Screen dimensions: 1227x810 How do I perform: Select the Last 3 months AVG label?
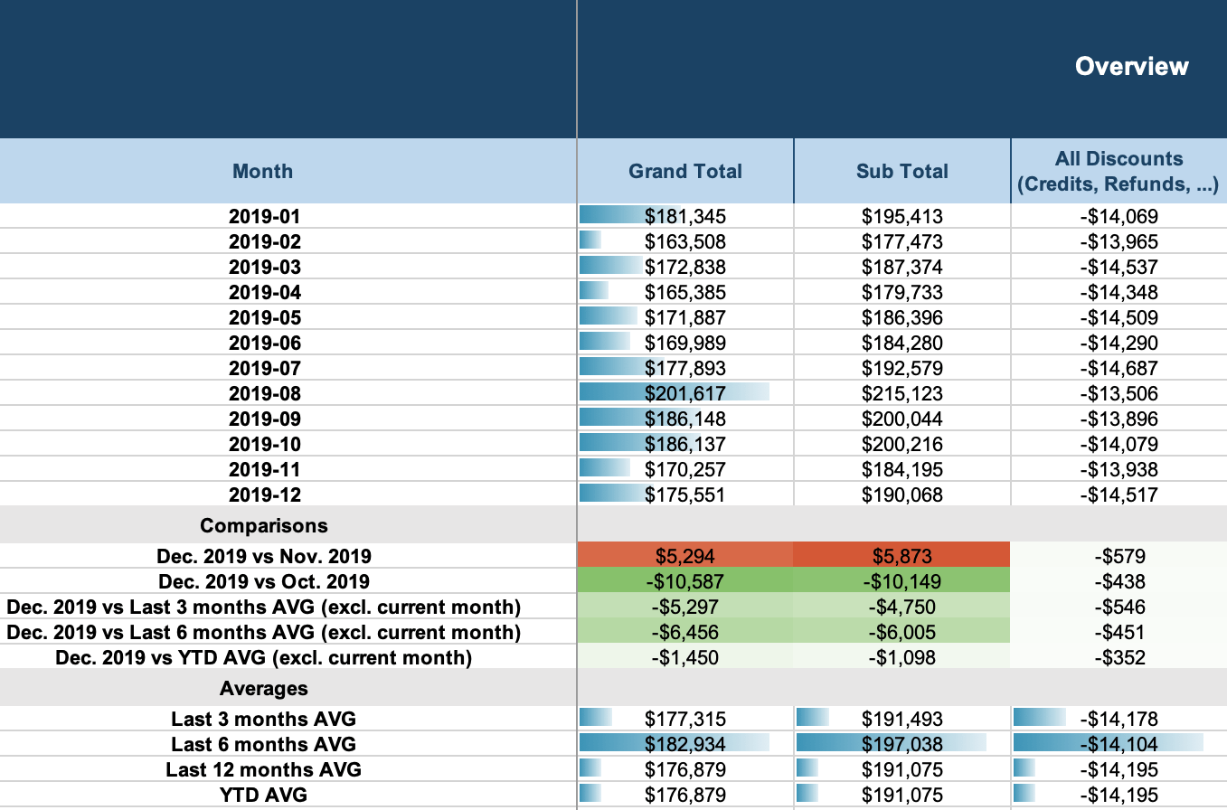pyautogui.click(x=264, y=719)
